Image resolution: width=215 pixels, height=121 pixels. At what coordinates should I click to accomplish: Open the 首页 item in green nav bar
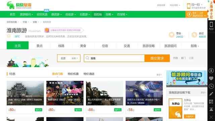(12, 14)
